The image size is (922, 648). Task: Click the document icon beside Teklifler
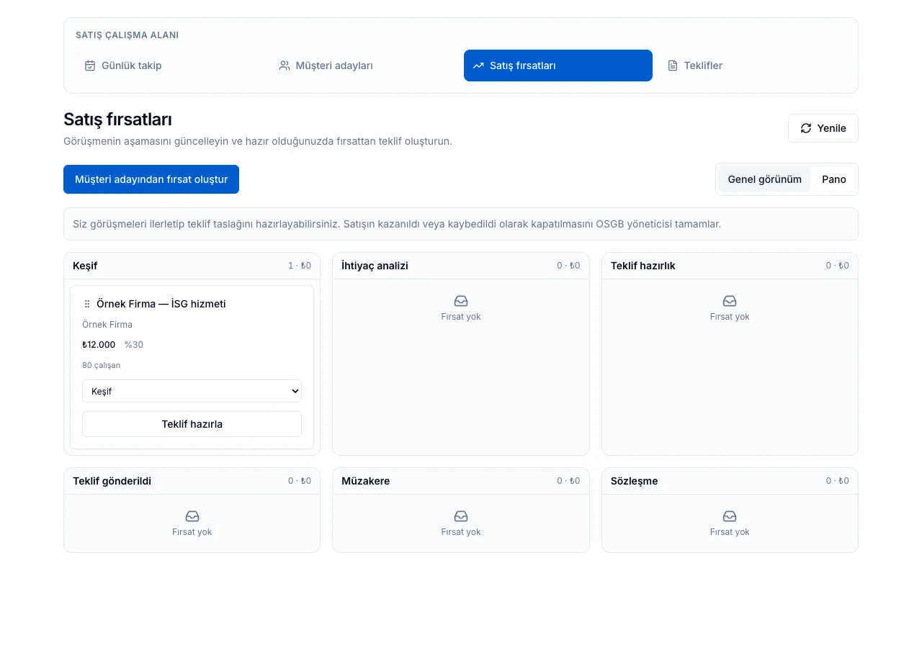(x=673, y=66)
